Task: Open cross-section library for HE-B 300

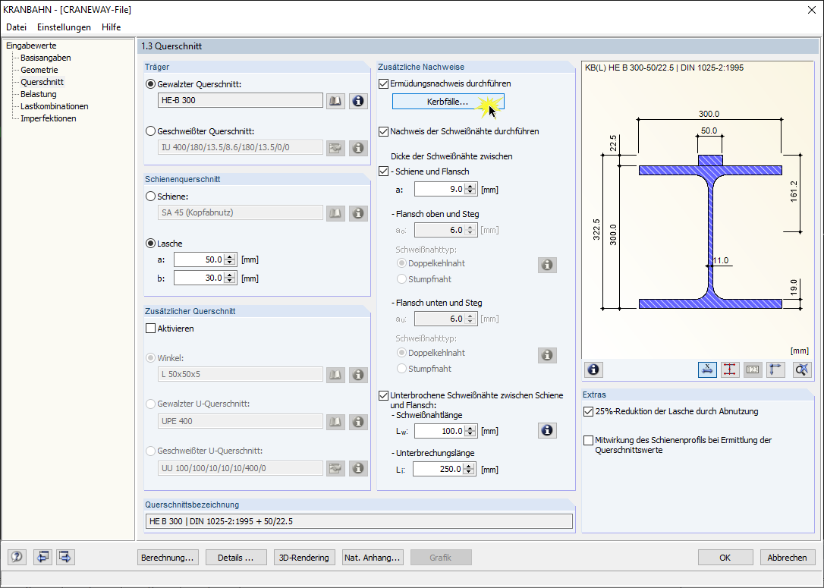Action: pos(335,101)
